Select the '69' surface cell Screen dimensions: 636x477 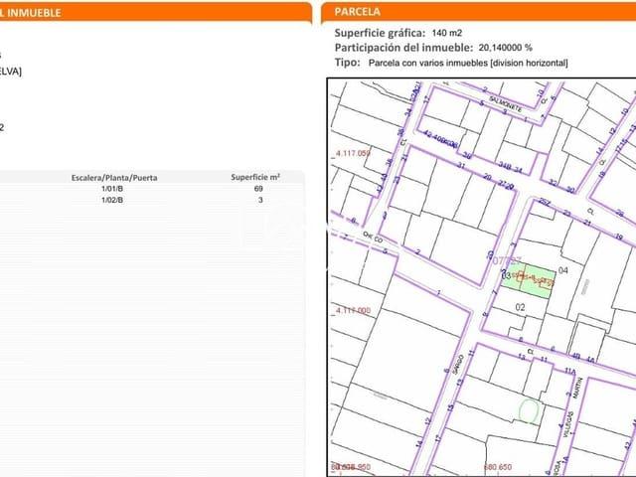pyautogui.click(x=258, y=189)
